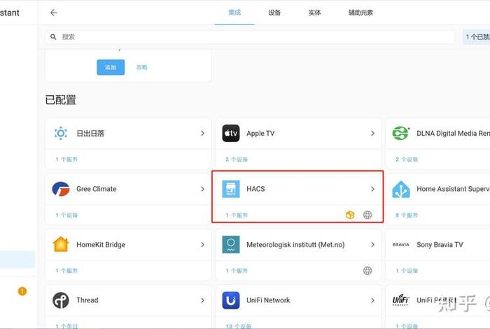The height and width of the screenshot is (329, 490).
Task: Click the Apple TV integration icon
Action: [231, 133]
